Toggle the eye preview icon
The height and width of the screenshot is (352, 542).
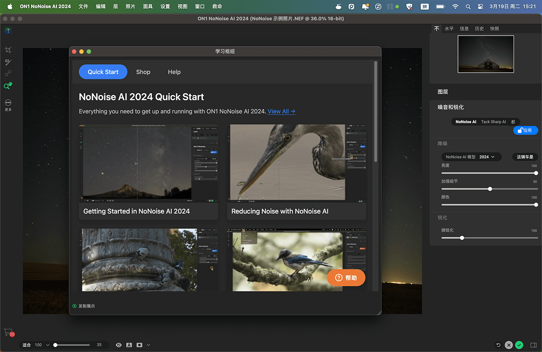(119, 345)
